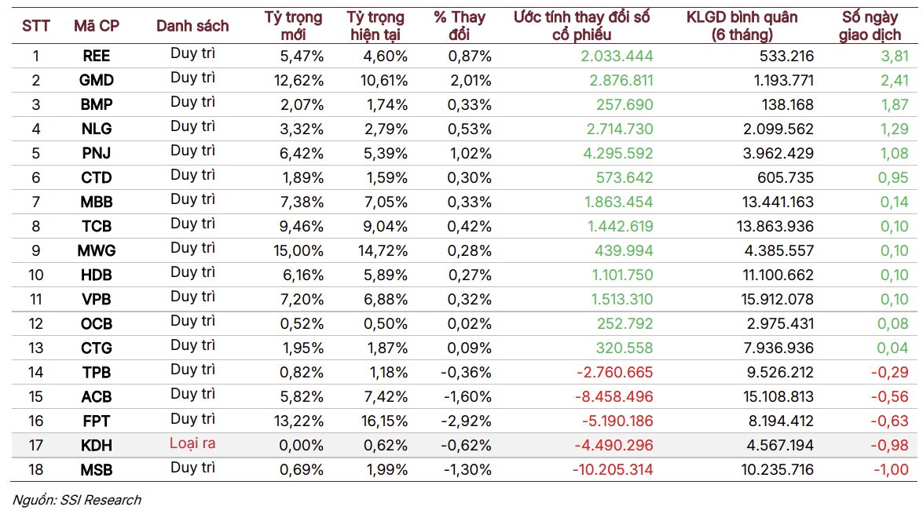
Task: Click the KLGD bình quân header
Action: click(x=742, y=26)
